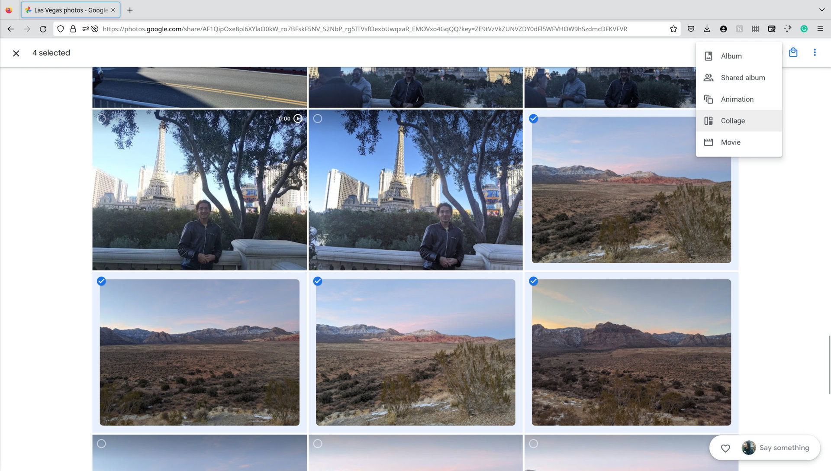The image size is (831, 471).
Task: Play the Eiffel Tower video thumbnail
Action: click(x=298, y=119)
